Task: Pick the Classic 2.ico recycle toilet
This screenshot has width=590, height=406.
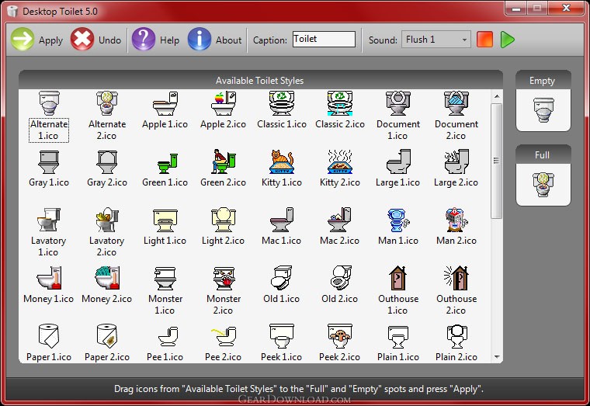Action: pyautogui.click(x=340, y=103)
